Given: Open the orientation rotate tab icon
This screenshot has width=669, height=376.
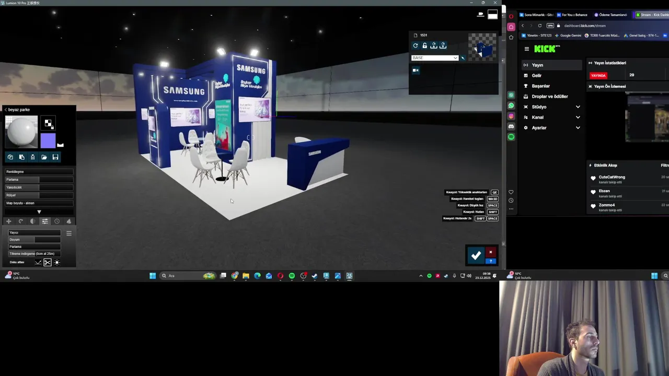Looking at the screenshot, I should (21, 221).
